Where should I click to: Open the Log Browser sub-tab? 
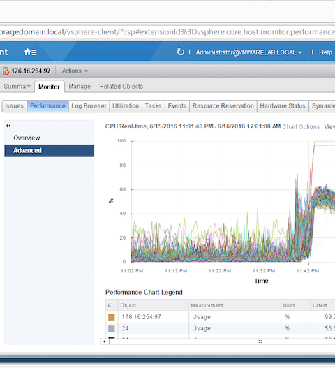tap(89, 106)
